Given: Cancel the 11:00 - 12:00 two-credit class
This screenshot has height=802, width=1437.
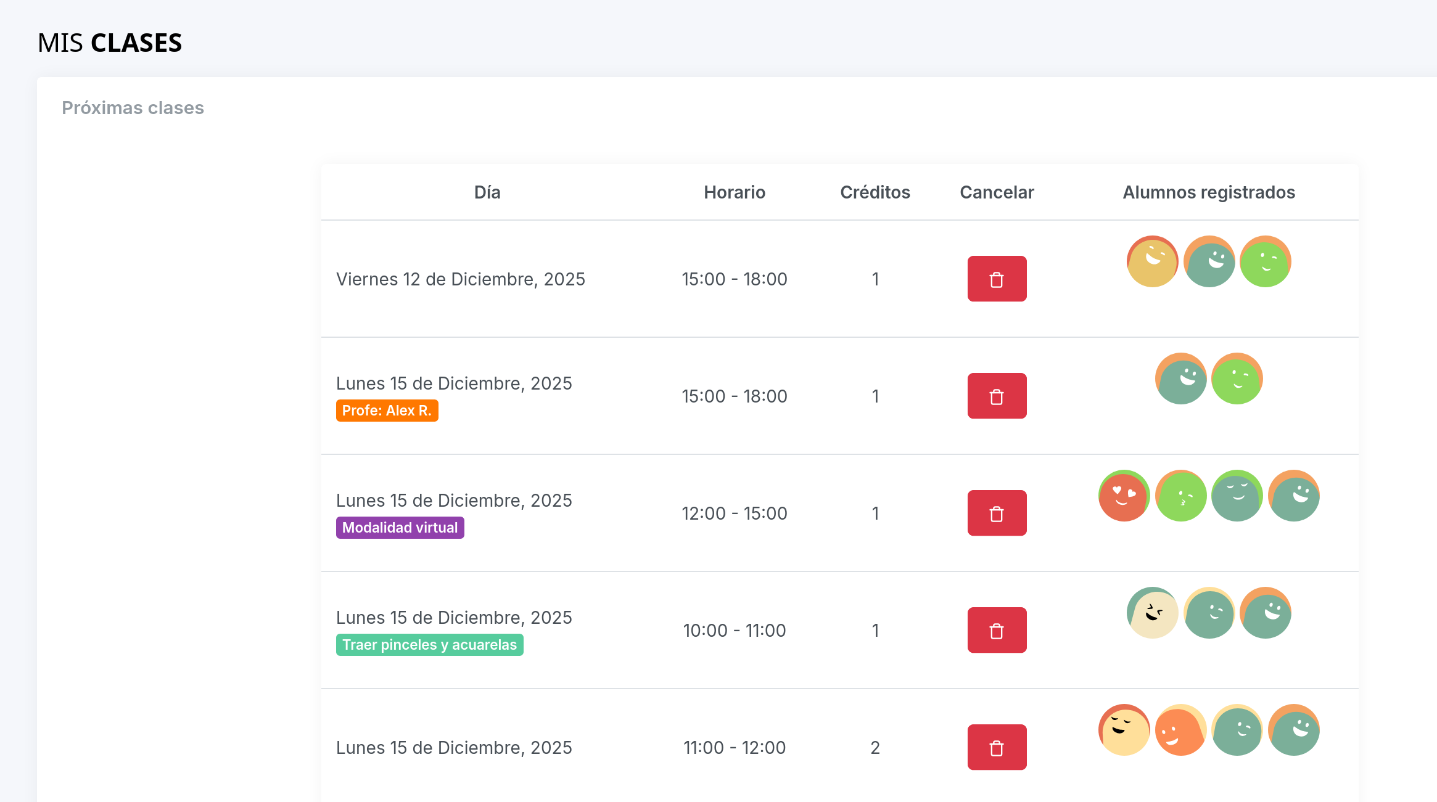Looking at the screenshot, I should 997,747.
